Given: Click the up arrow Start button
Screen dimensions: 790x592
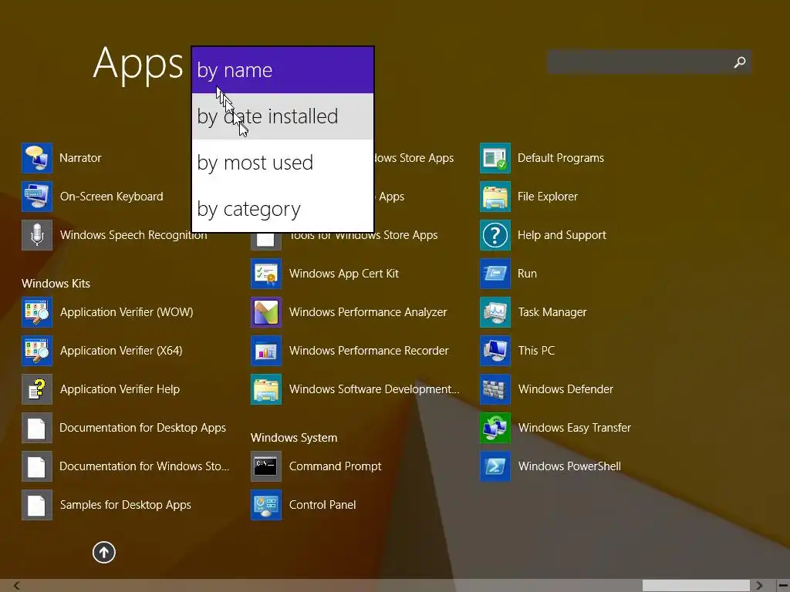Looking at the screenshot, I should coord(104,552).
